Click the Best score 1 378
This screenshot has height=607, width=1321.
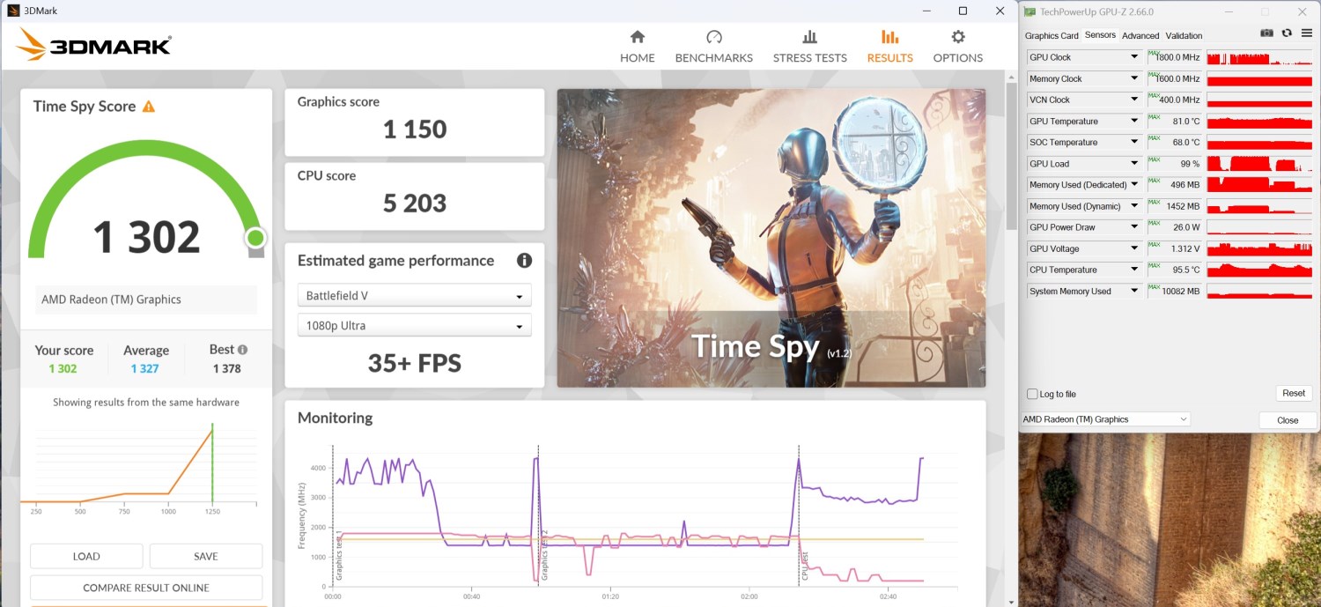pos(227,368)
